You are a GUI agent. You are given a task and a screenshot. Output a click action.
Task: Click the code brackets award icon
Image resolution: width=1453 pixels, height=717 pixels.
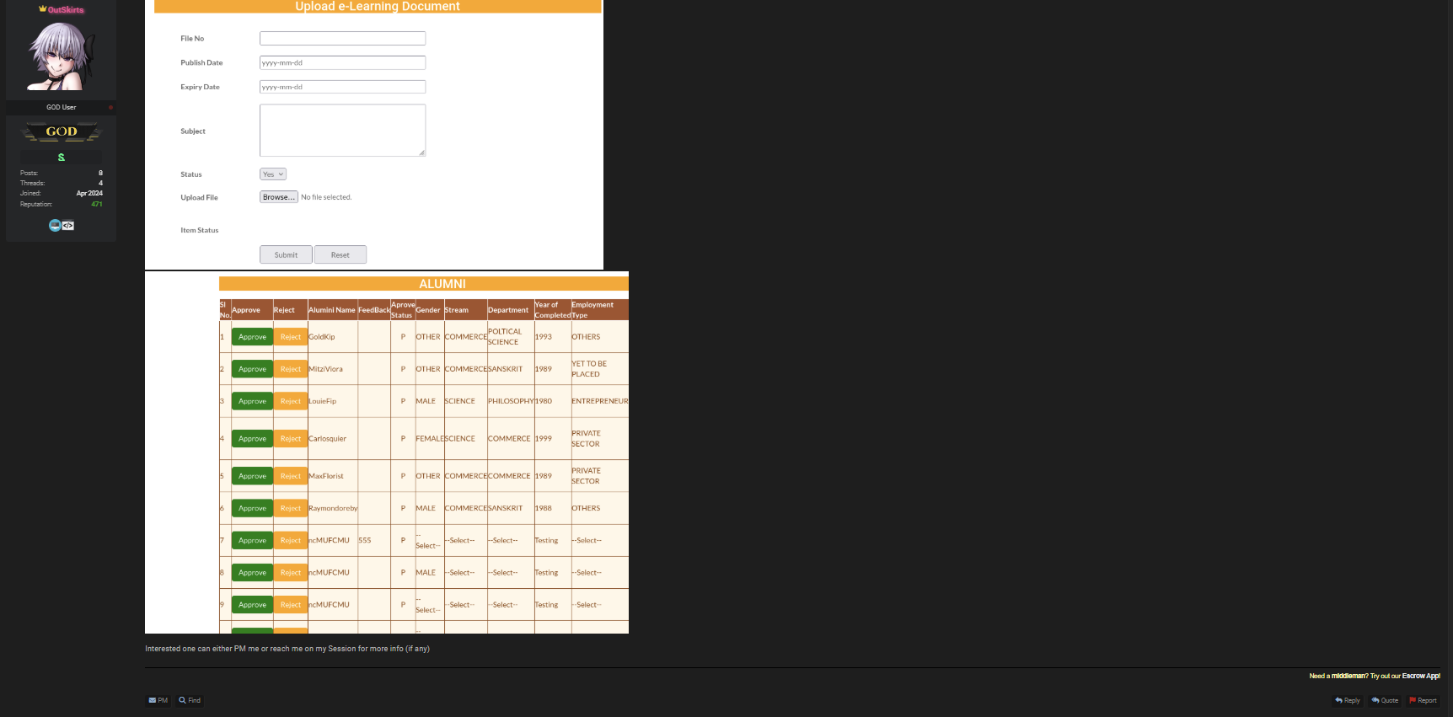[x=68, y=226]
